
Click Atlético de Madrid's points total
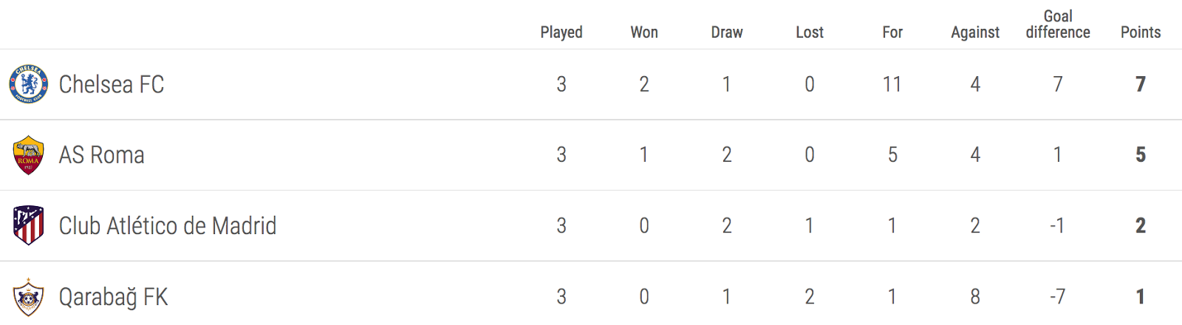tap(1141, 225)
